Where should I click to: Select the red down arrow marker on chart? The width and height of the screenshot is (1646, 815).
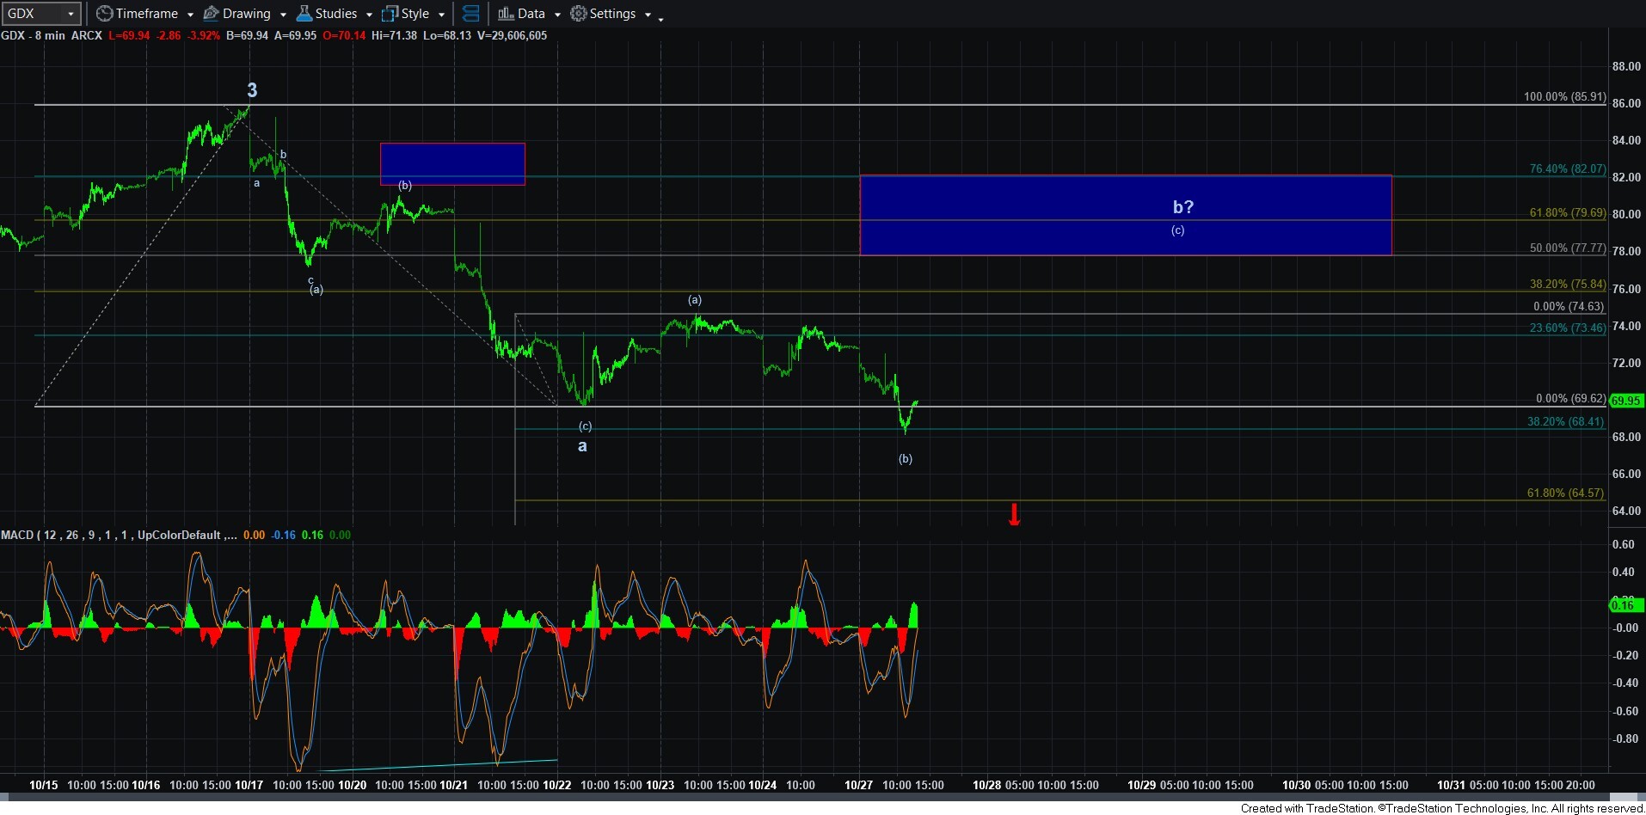1014,514
